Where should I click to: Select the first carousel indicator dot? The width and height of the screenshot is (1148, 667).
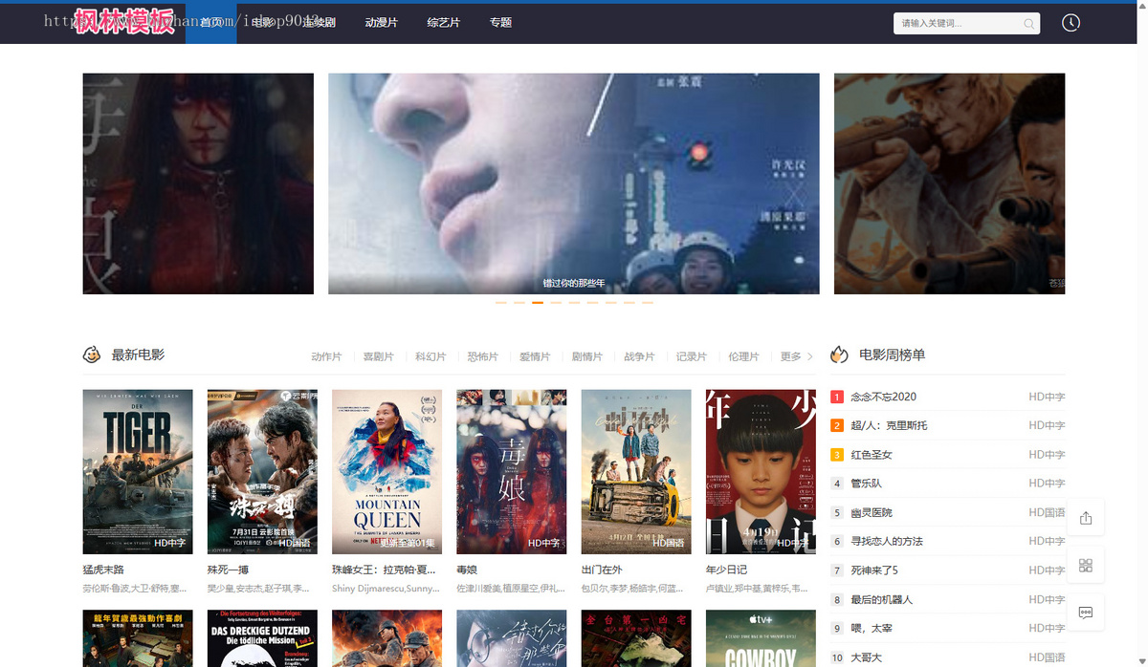click(500, 303)
